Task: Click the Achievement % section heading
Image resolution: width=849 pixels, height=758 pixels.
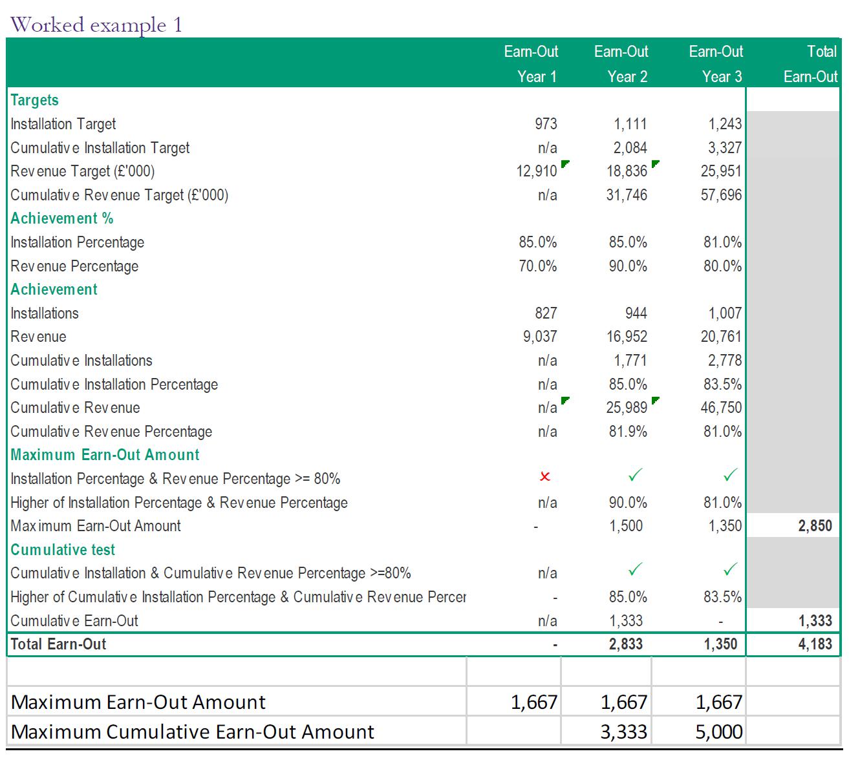Action: click(x=62, y=218)
